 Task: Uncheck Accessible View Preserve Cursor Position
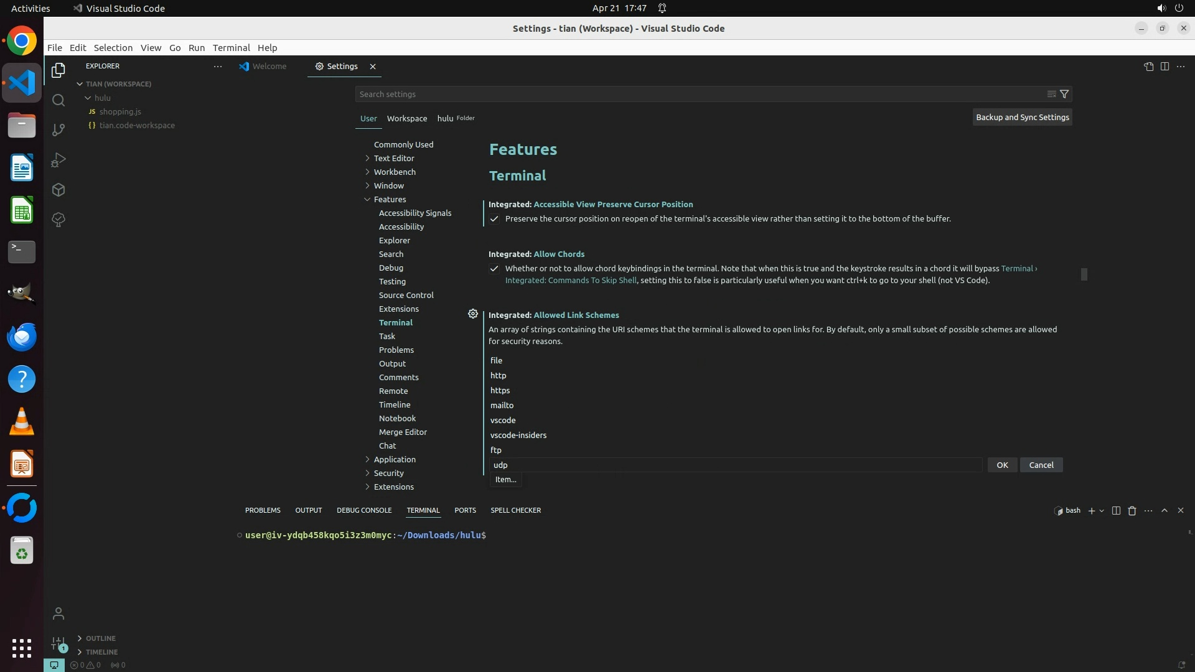(494, 219)
